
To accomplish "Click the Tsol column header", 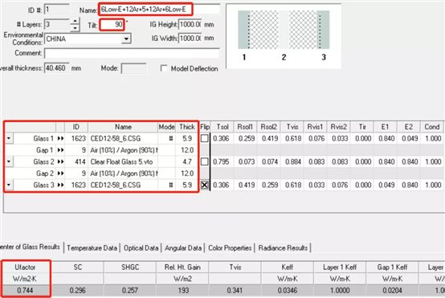I will 222,127.
